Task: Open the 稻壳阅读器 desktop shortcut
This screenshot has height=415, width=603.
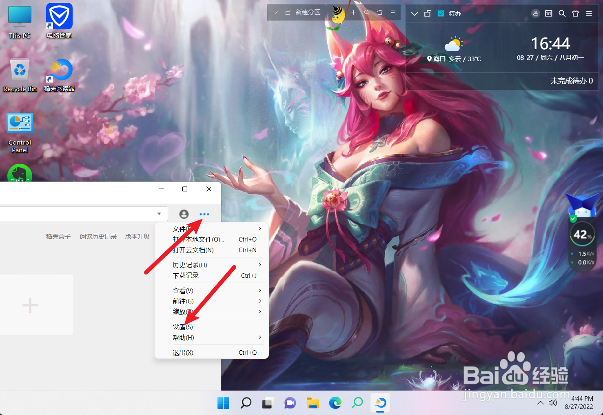Action: [x=59, y=75]
